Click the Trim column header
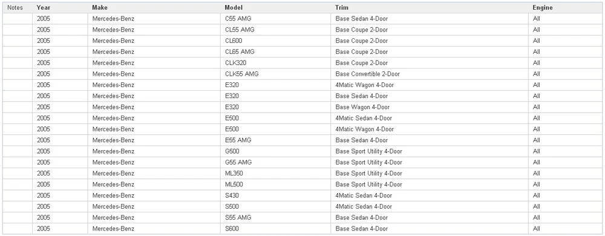Viewport: 605px width, 236px height. pyautogui.click(x=430, y=8)
